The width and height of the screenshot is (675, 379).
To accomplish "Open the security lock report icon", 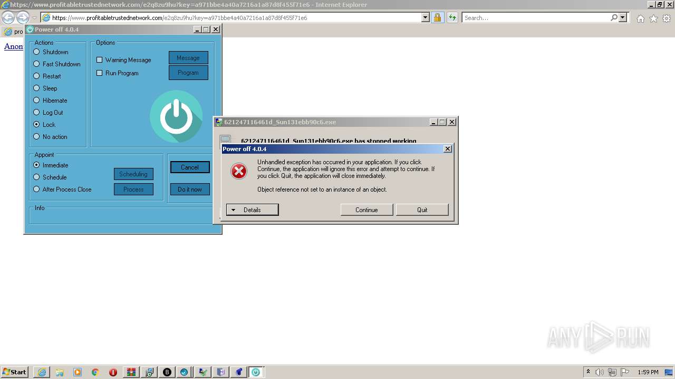I will click(x=437, y=17).
